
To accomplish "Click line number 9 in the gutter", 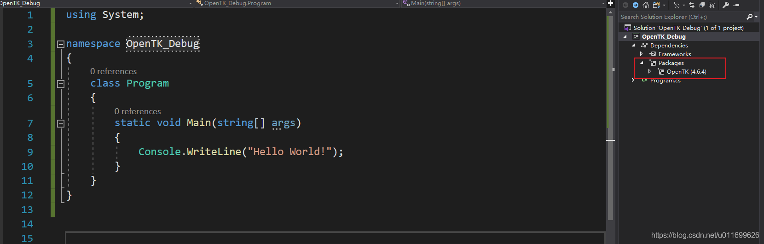I will (x=30, y=152).
